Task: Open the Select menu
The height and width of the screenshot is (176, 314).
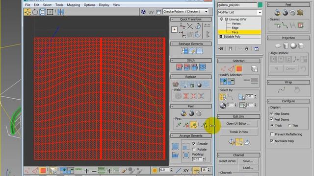Action: pos(47,5)
